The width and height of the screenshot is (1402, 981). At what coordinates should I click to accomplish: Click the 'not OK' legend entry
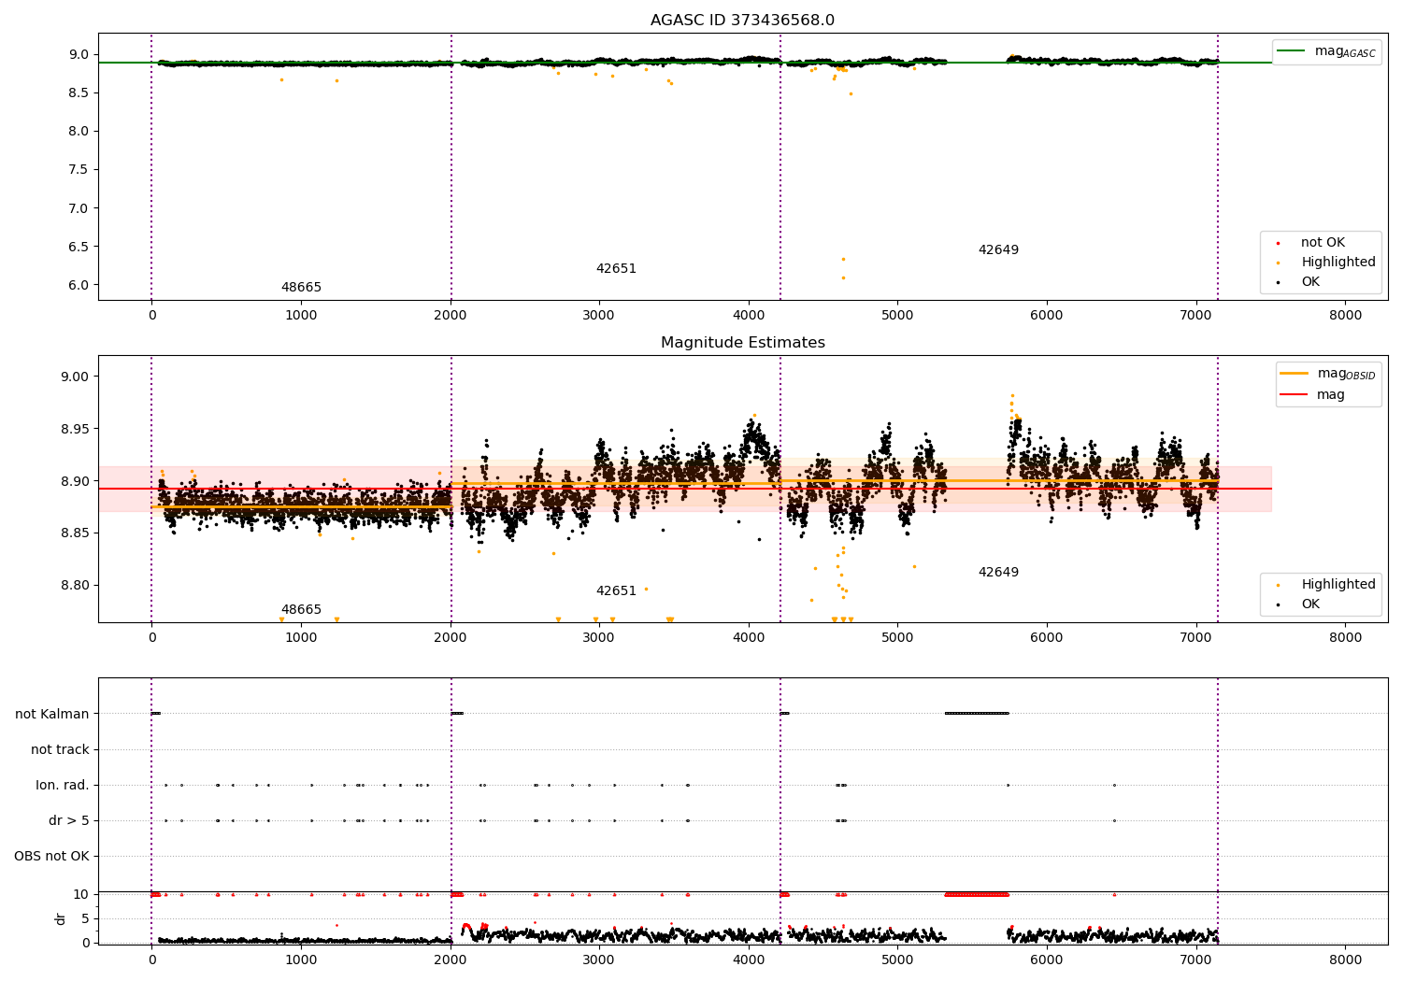pos(1323,242)
